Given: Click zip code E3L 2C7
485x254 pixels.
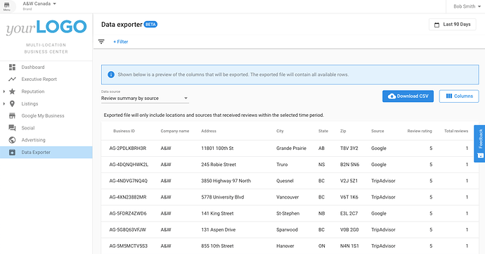Looking at the screenshot, I should 349,213.
